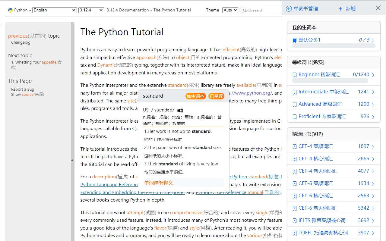
Task: Click the 单词详细释义 link
Action: (x=159, y=183)
